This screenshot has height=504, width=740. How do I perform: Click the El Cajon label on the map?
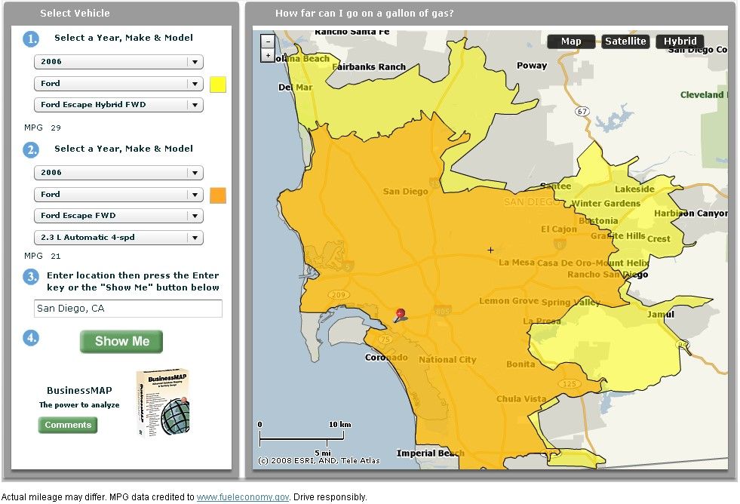point(559,229)
